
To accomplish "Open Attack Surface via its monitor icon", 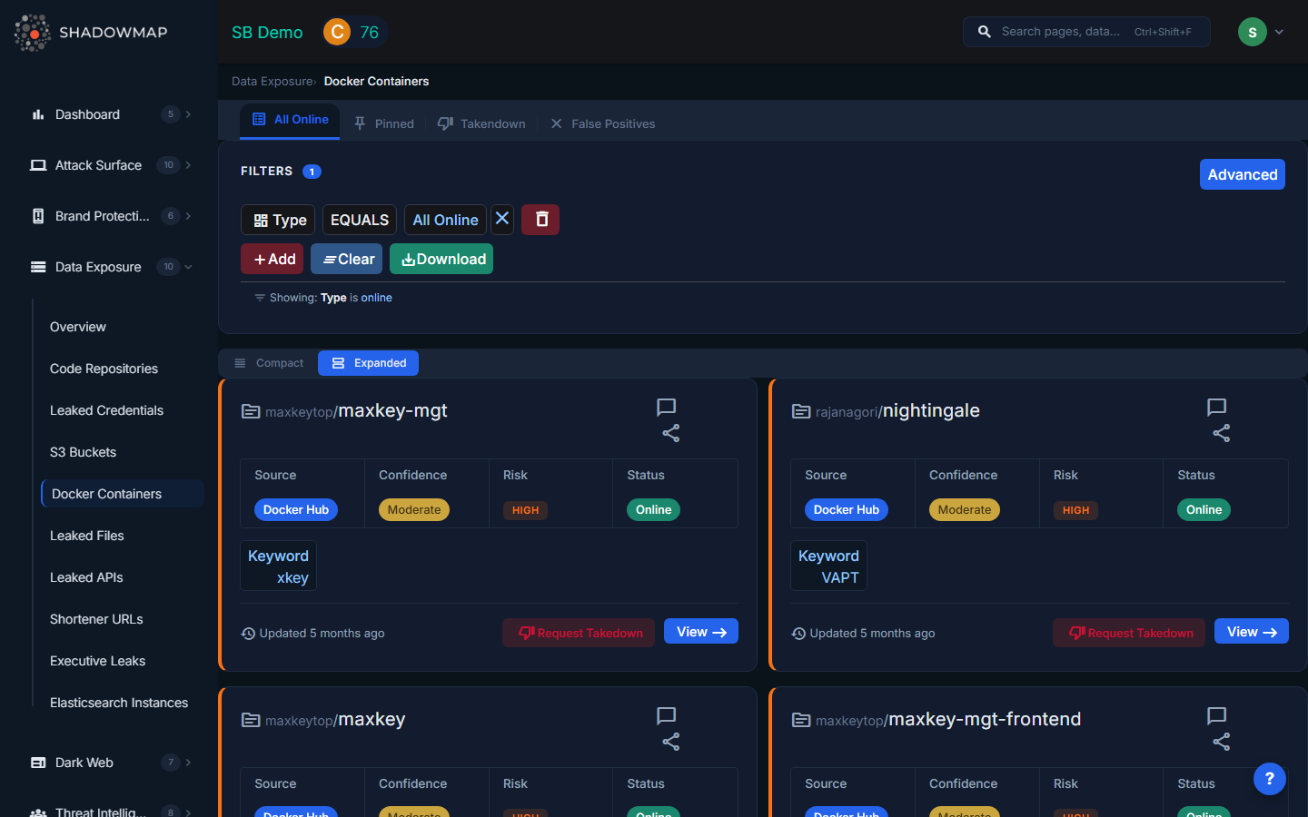I will pos(38,165).
